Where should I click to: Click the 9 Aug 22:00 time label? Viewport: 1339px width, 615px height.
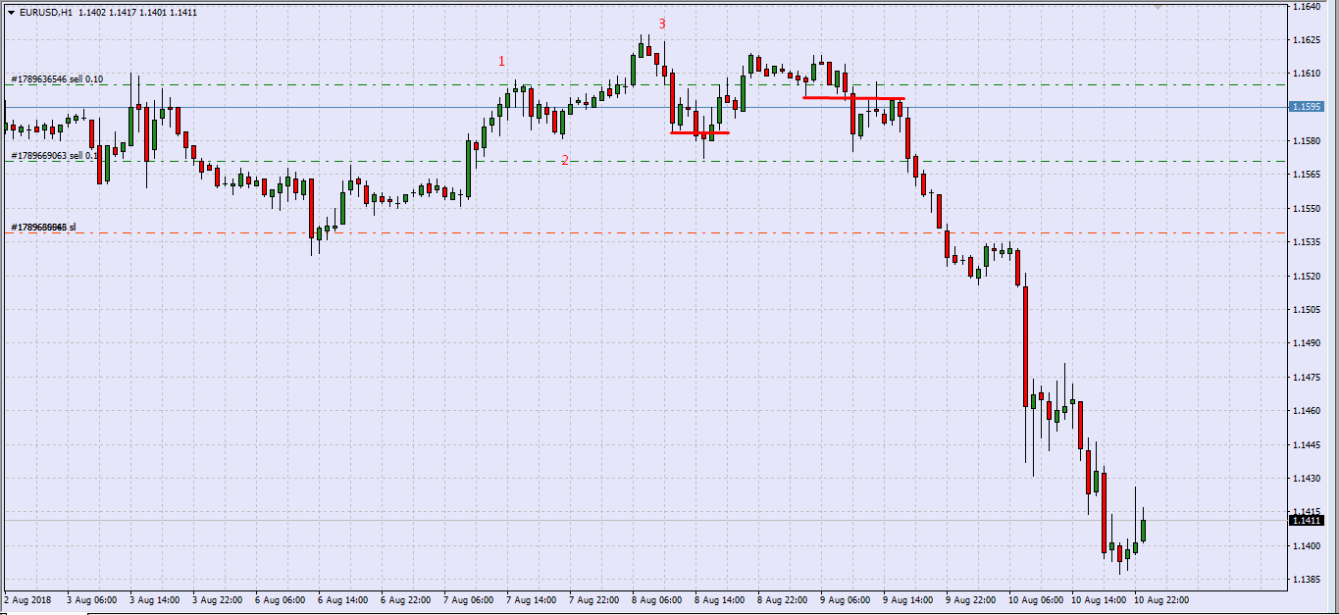point(971,598)
